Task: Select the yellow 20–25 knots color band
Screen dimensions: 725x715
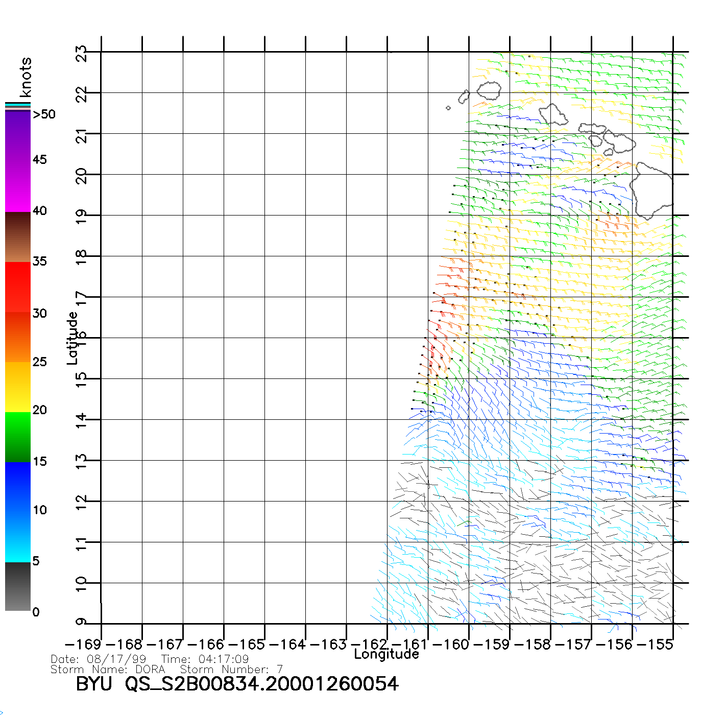Action: [18, 387]
